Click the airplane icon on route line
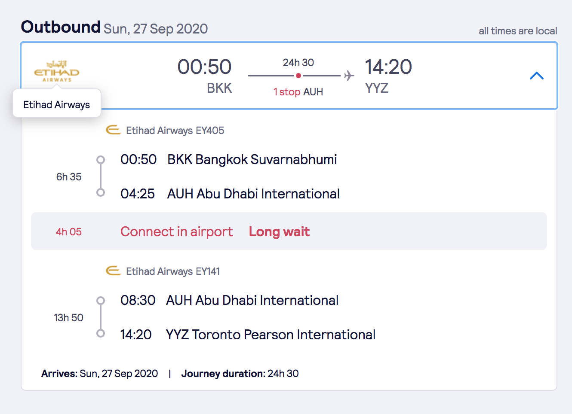 coord(349,76)
